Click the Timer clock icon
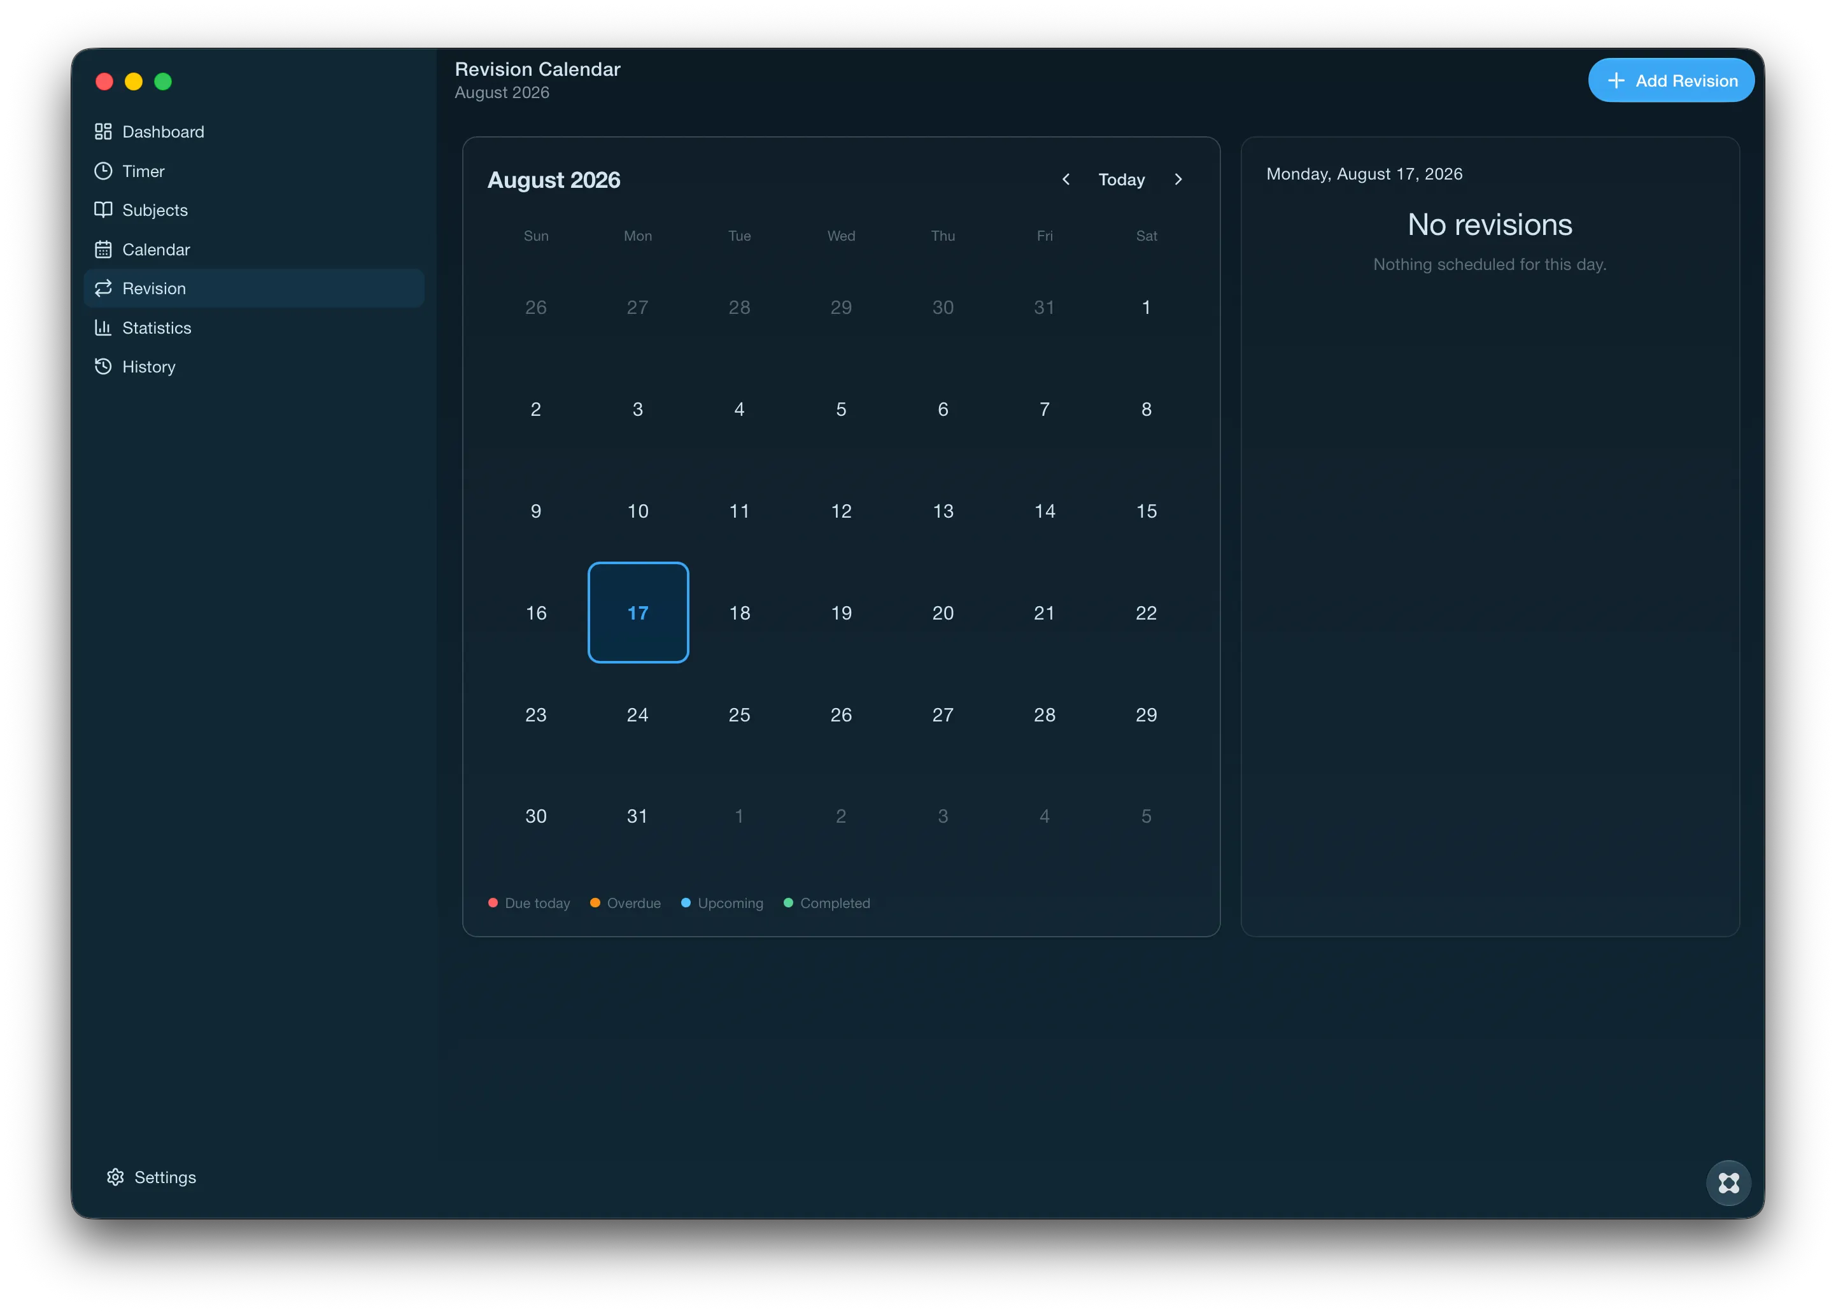 102,171
